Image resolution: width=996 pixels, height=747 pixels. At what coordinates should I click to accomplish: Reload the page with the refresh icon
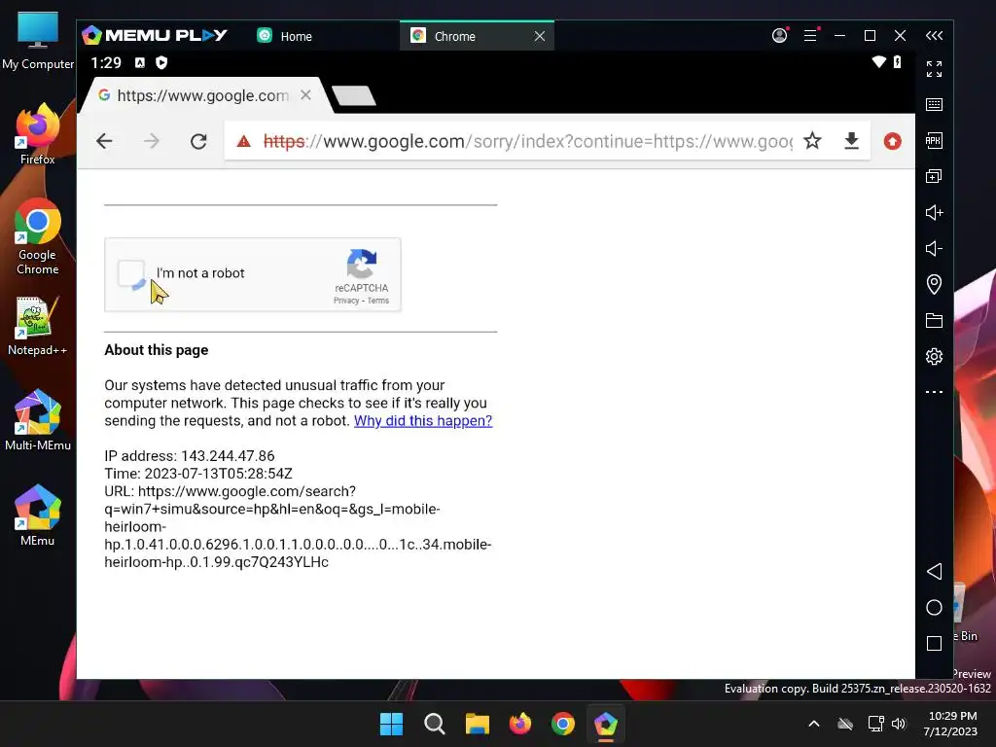198,141
